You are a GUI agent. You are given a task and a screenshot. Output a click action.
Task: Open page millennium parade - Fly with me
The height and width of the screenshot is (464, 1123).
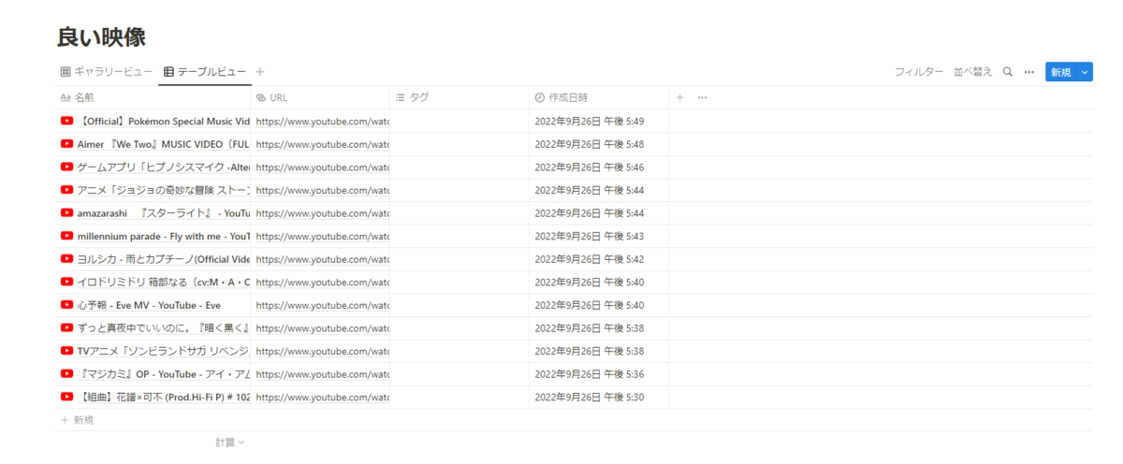(164, 236)
